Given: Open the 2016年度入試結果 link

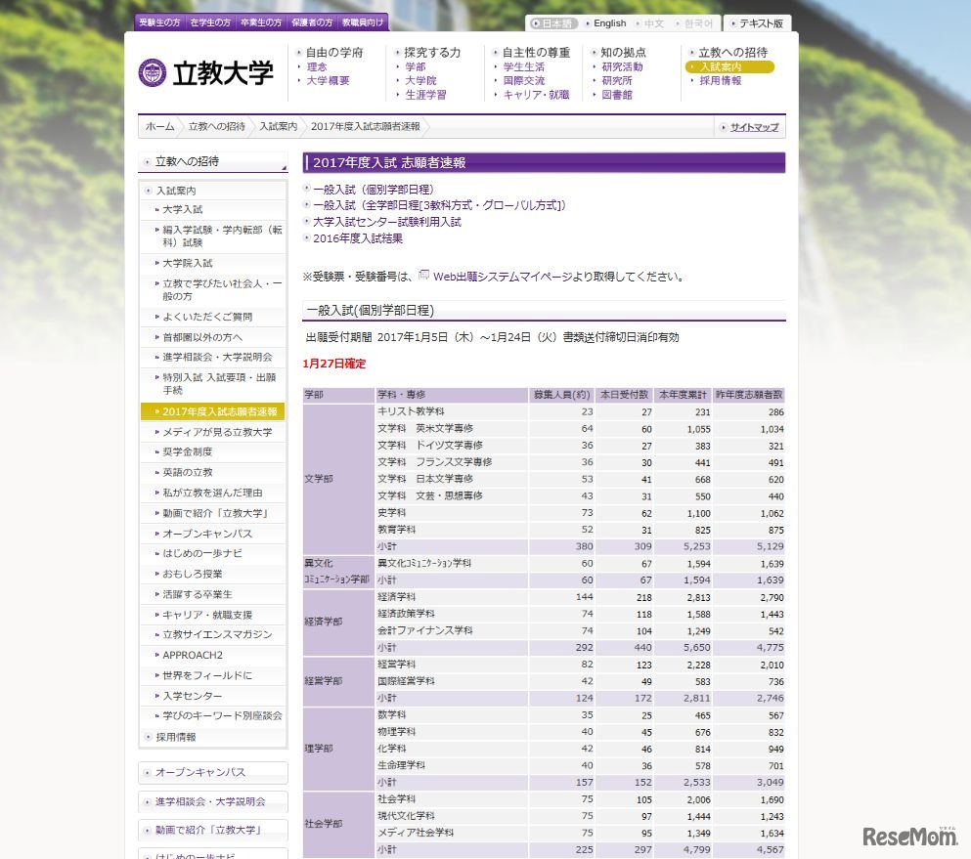Looking at the screenshot, I should (357, 237).
